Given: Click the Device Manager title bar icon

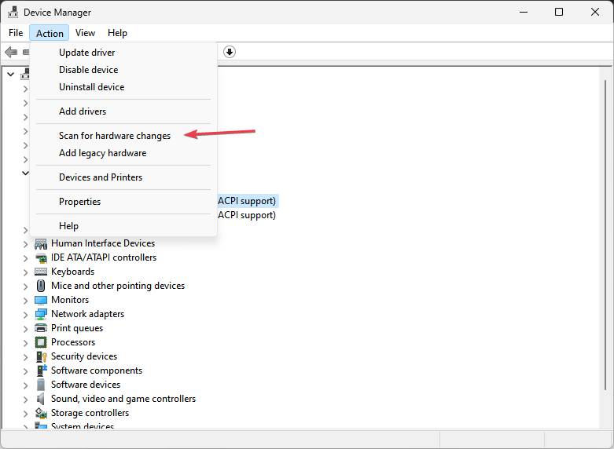Looking at the screenshot, I should [13, 12].
